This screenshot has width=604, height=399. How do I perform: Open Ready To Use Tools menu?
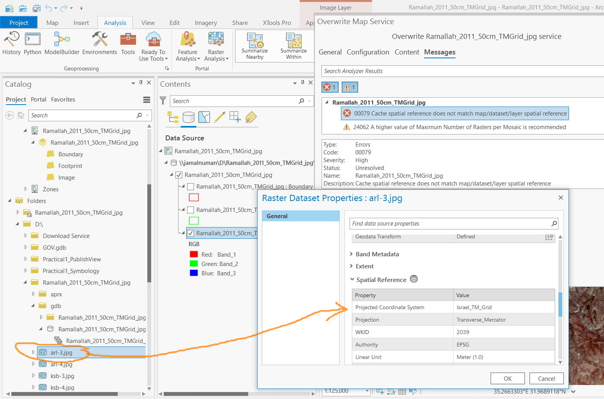coord(153,47)
